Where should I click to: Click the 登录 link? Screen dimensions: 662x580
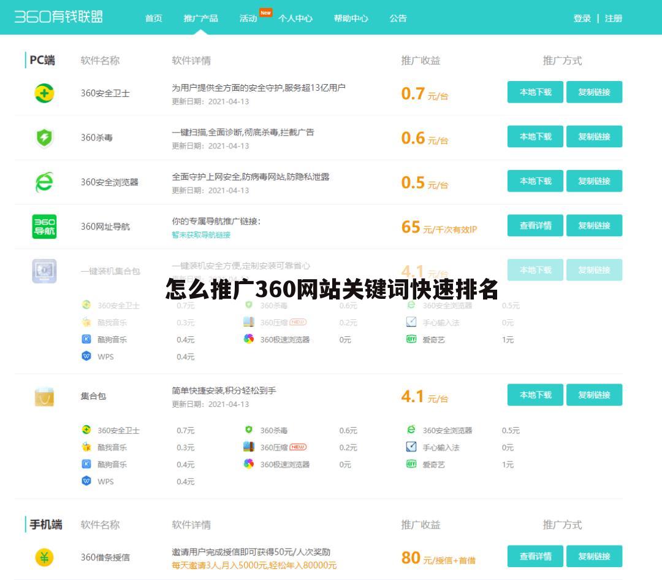click(582, 18)
